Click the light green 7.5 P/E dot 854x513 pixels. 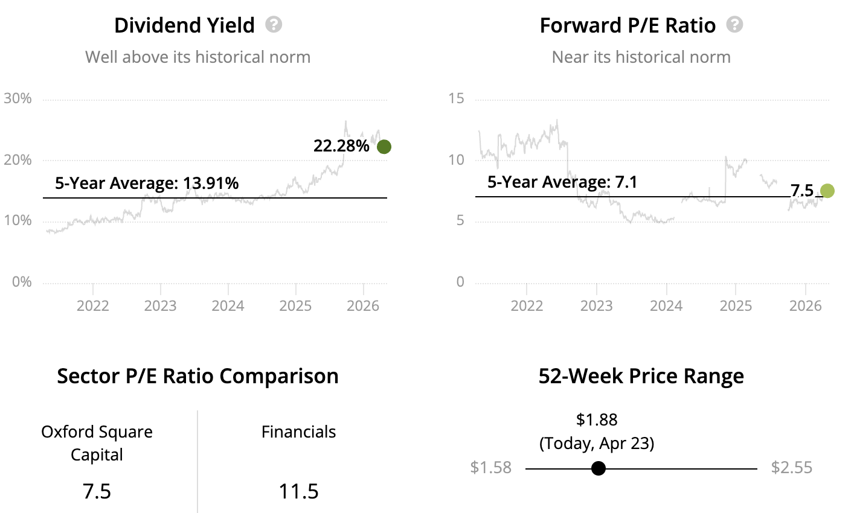pyautogui.click(x=827, y=191)
